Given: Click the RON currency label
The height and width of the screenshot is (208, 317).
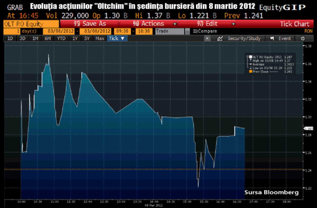Looking at the screenshot, I should point(309,31).
